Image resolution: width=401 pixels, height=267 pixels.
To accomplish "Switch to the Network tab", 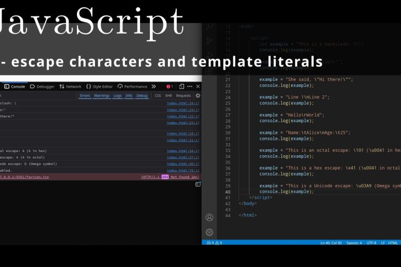I will pos(70,86).
